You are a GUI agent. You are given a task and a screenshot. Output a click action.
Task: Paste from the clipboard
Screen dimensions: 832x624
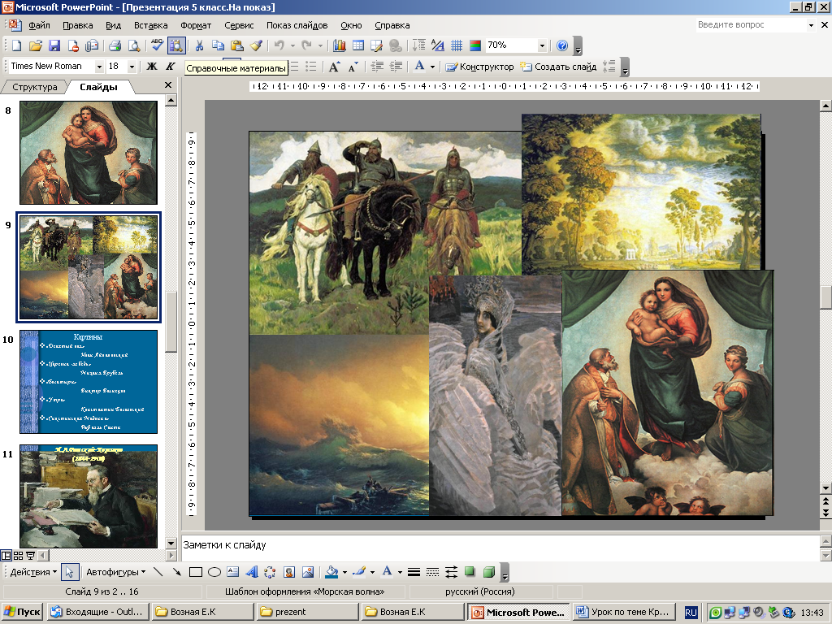point(236,45)
